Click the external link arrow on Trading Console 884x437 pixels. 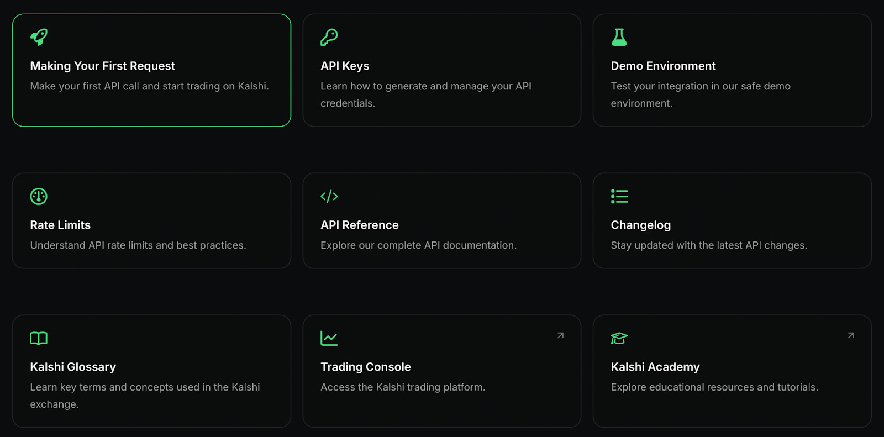click(x=560, y=335)
